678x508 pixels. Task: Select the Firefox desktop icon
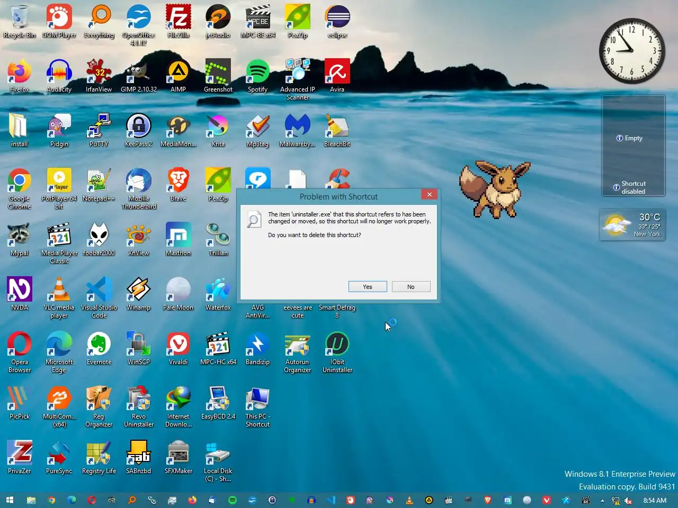pyautogui.click(x=20, y=76)
